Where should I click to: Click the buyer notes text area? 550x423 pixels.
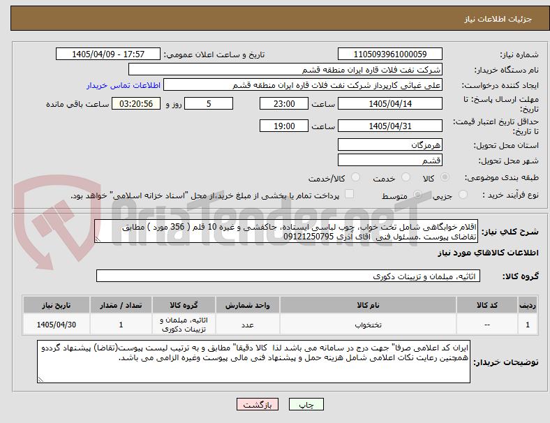[253, 362]
